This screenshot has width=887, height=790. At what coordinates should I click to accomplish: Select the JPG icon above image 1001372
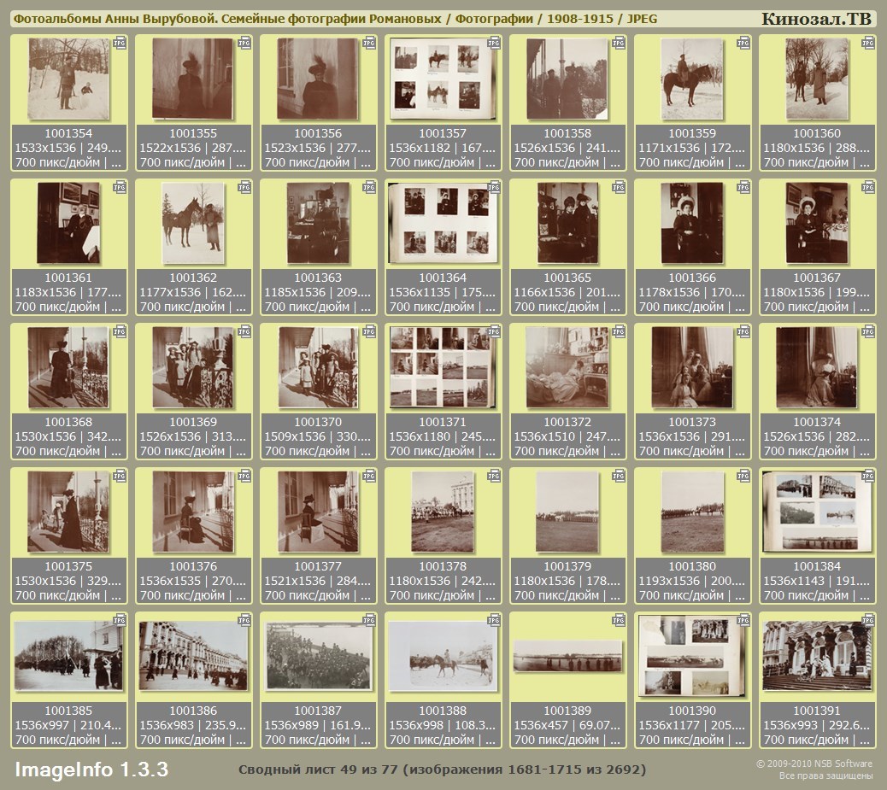pyautogui.click(x=619, y=331)
